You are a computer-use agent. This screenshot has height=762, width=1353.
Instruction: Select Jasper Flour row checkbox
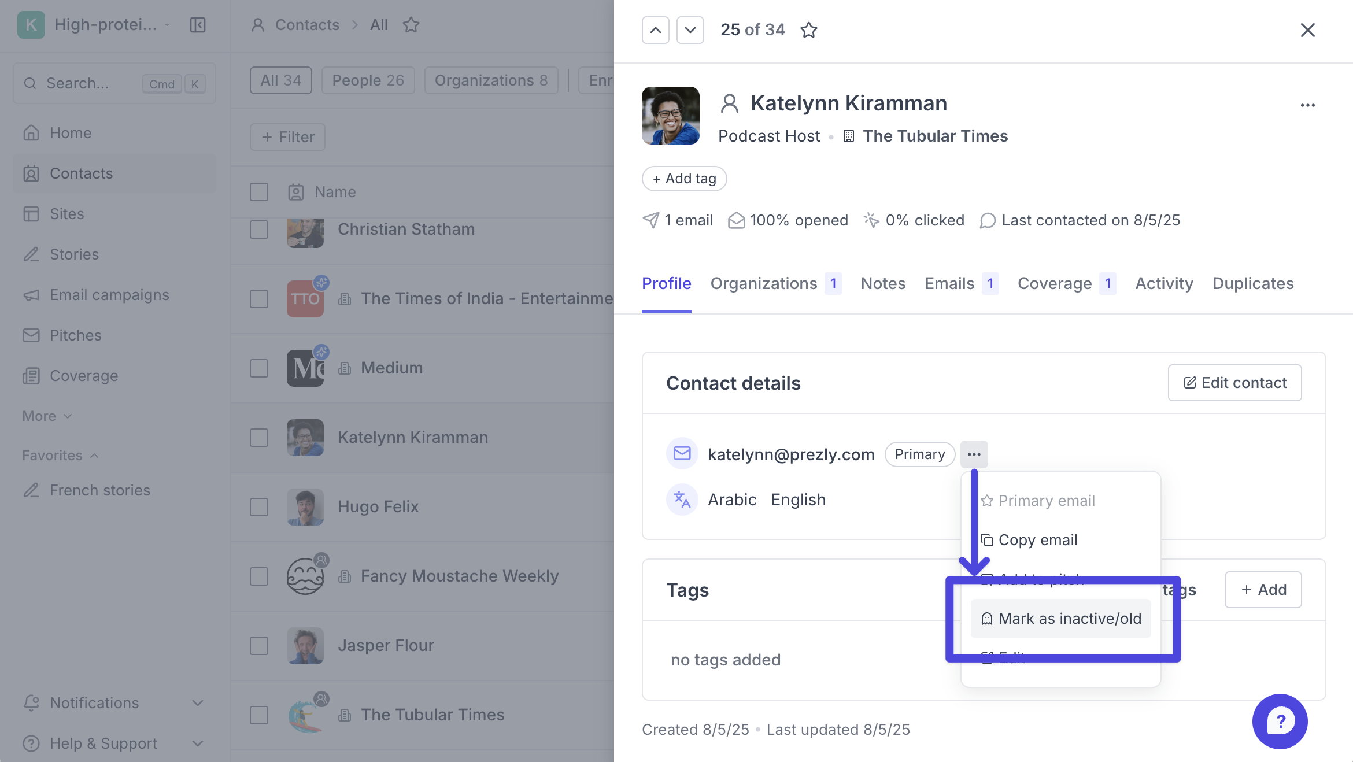pos(259,646)
